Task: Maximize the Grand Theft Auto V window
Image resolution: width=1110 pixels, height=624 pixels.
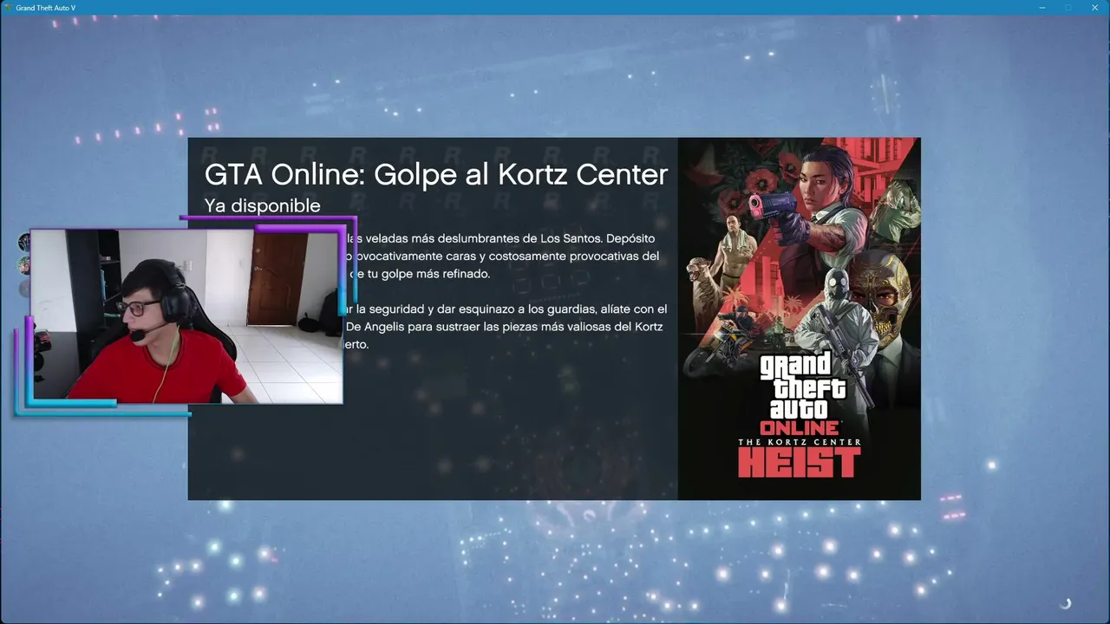Action: [x=1068, y=8]
